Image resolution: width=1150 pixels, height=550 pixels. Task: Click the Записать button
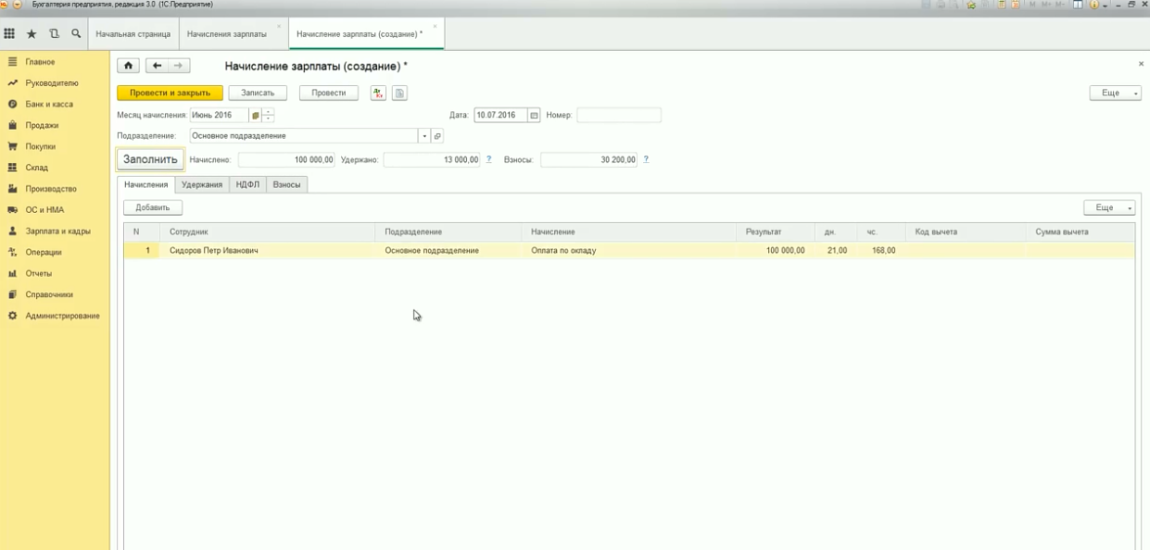(258, 93)
